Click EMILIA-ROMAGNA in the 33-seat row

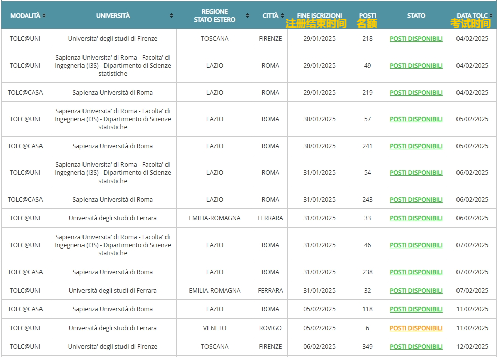click(215, 218)
